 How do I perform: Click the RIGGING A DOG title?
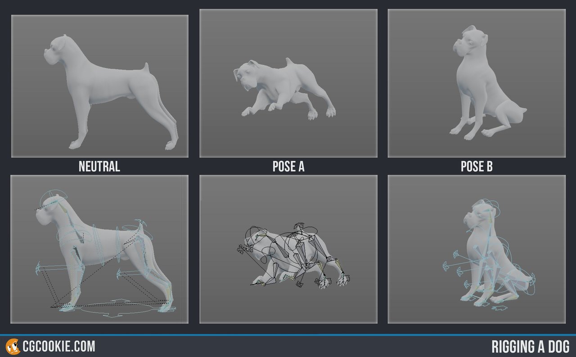click(x=531, y=347)
